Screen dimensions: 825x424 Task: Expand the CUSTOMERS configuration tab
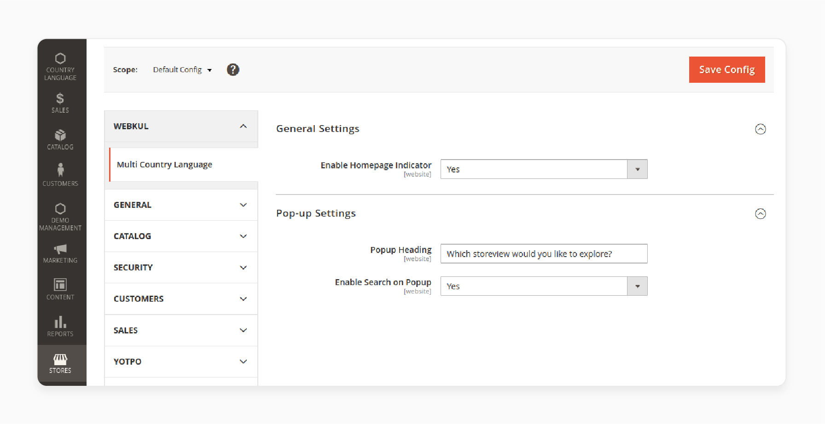click(181, 299)
